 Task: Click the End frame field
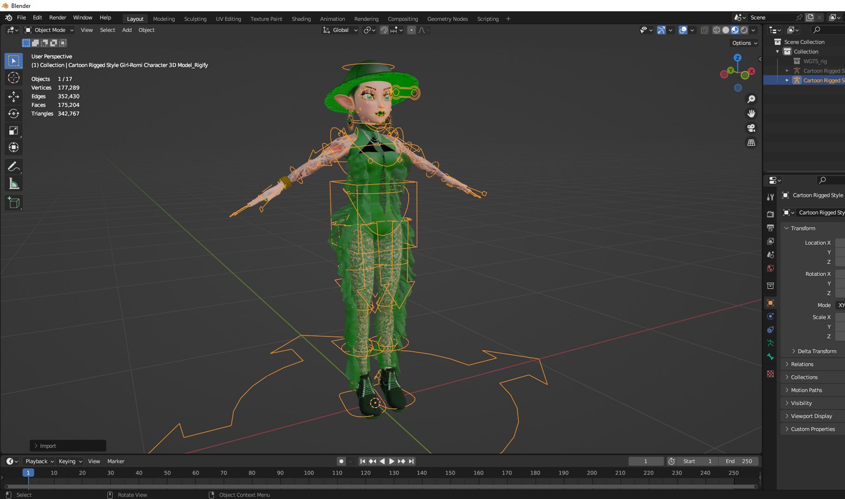tap(739, 461)
